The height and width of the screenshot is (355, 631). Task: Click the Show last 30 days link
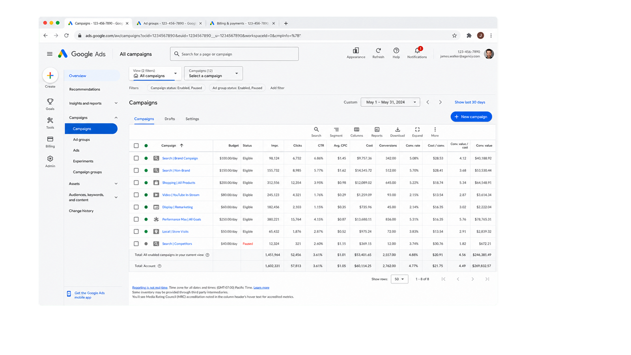click(x=470, y=102)
